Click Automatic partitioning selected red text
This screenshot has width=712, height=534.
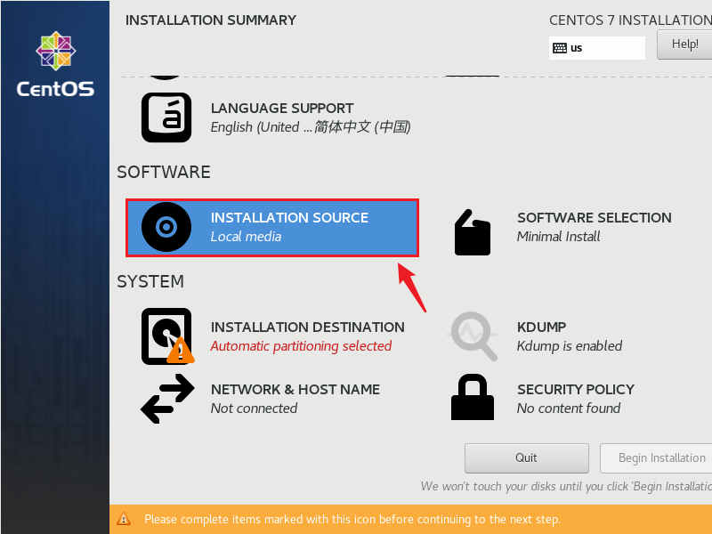pos(301,346)
